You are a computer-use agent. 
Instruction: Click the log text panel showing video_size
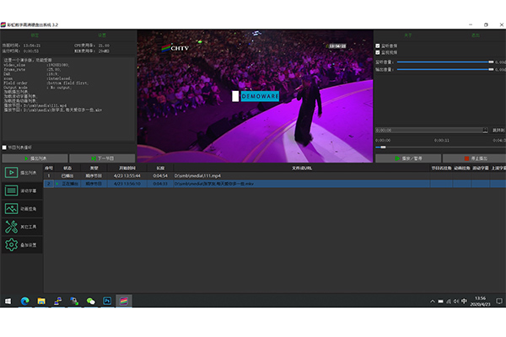click(68, 99)
